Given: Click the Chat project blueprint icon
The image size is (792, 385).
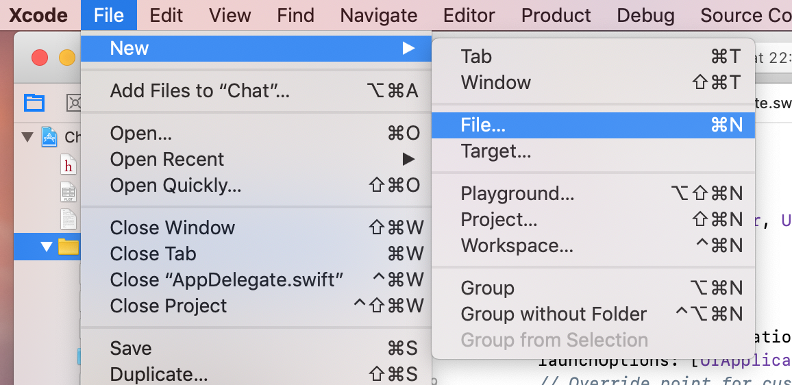Looking at the screenshot, I should [x=49, y=137].
